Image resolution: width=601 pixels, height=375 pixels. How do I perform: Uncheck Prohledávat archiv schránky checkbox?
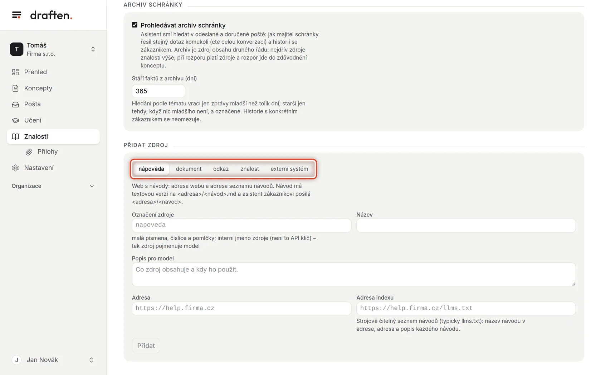[x=135, y=25]
